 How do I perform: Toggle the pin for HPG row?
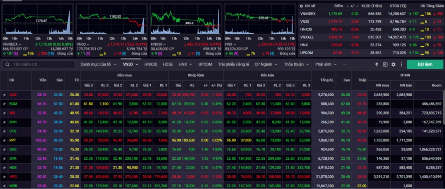[4, 177]
